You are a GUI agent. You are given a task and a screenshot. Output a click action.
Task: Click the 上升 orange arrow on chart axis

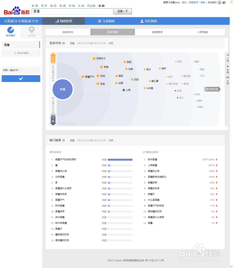pos(53,58)
